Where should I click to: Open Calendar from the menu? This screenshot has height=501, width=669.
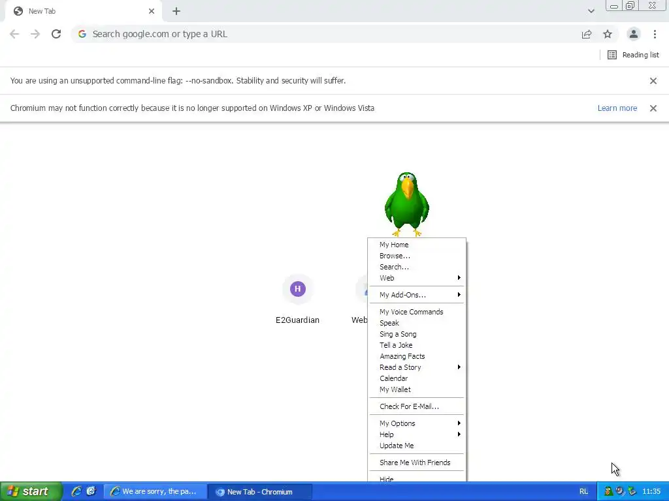point(417,378)
